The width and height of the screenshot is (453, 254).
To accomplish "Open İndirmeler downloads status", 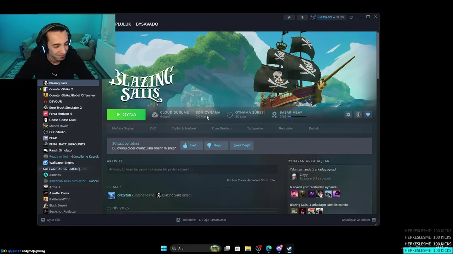I will (x=201, y=220).
